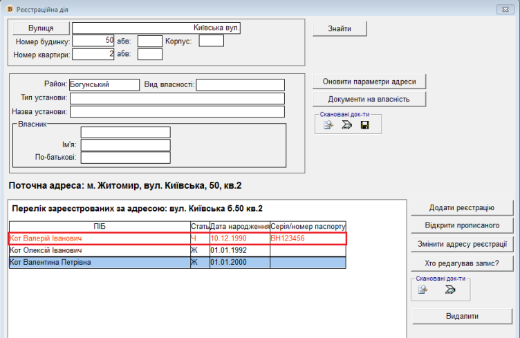Click the Номер будинку field

pos(93,41)
